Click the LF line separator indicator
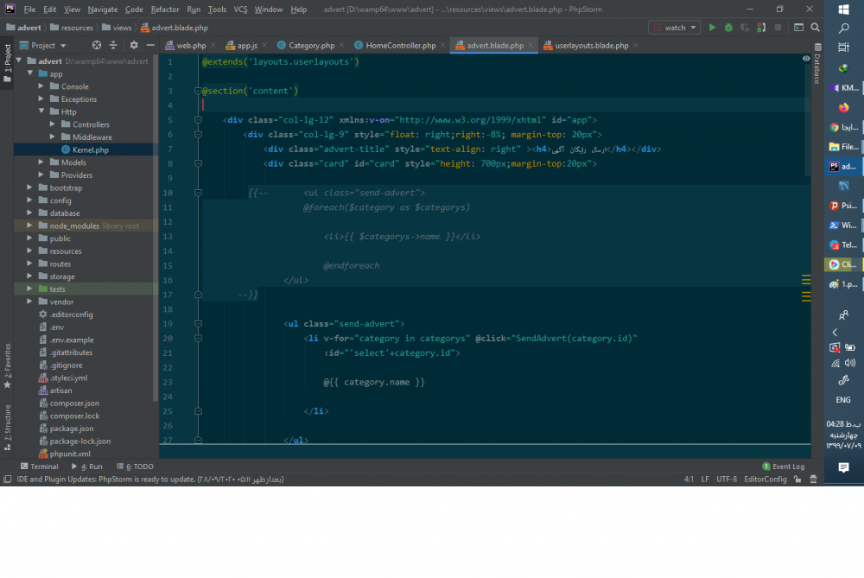 [705, 480]
